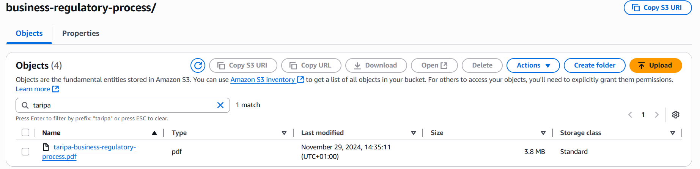Click the refresh objects icon
This screenshot has height=169, width=700.
pyautogui.click(x=198, y=65)
